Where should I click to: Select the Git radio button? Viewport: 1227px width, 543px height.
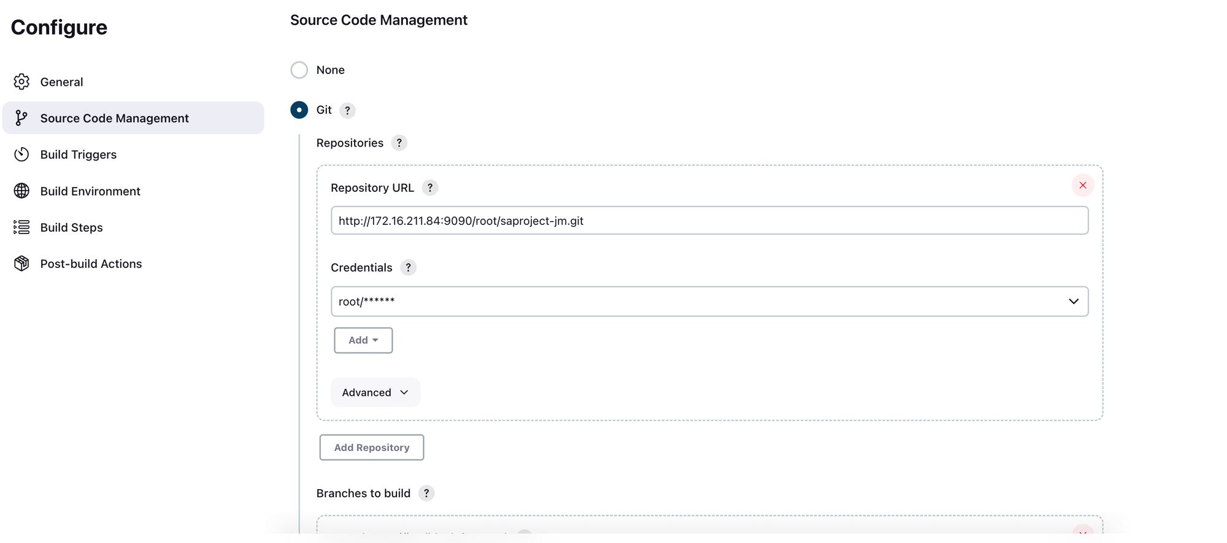[299, 110]
